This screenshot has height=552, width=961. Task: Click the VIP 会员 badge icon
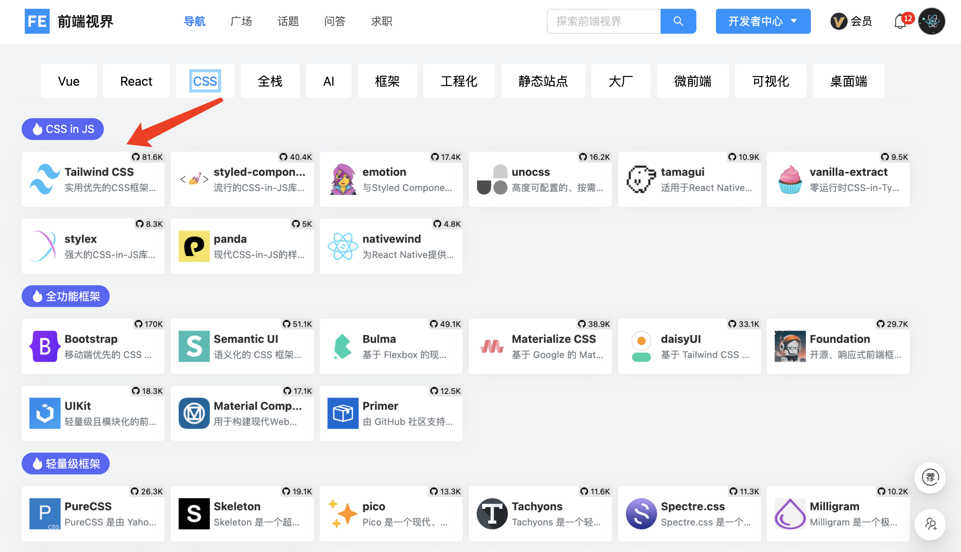[x=838, y=21]
